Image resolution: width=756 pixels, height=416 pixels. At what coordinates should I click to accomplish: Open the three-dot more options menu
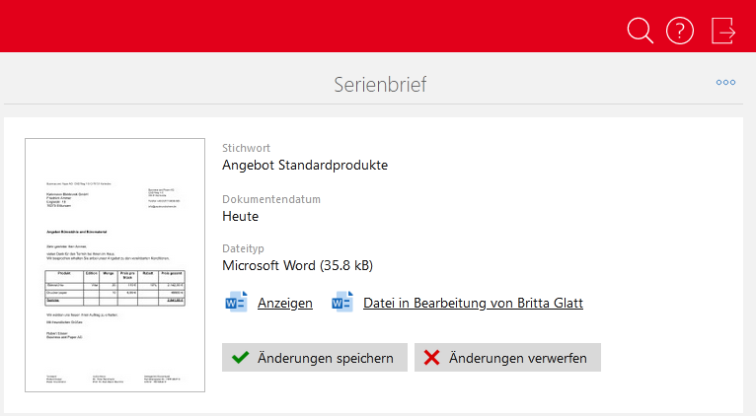pos(725,83)
